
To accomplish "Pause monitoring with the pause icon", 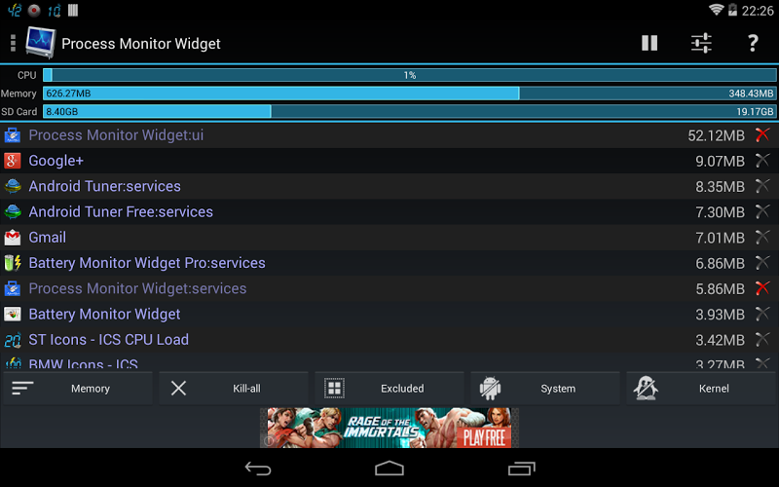I will tap(649, 43).
